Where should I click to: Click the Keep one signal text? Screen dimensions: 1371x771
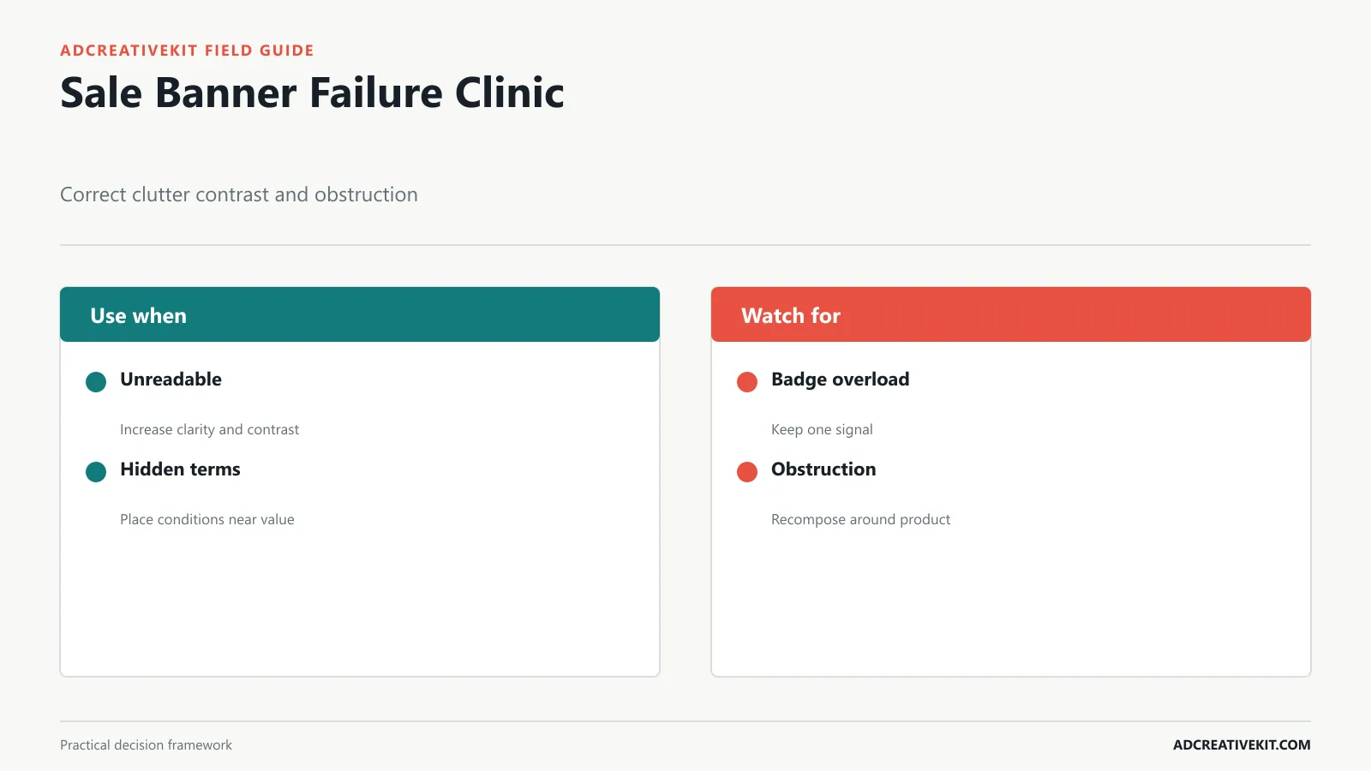pyautogui.click(x=822, y=430)
